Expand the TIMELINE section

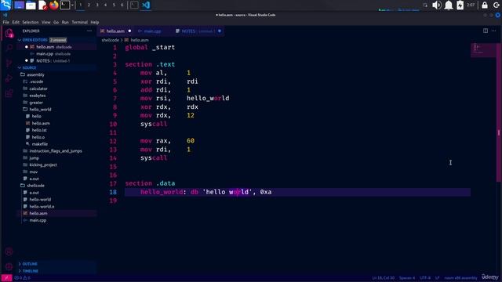click(57, 271)
